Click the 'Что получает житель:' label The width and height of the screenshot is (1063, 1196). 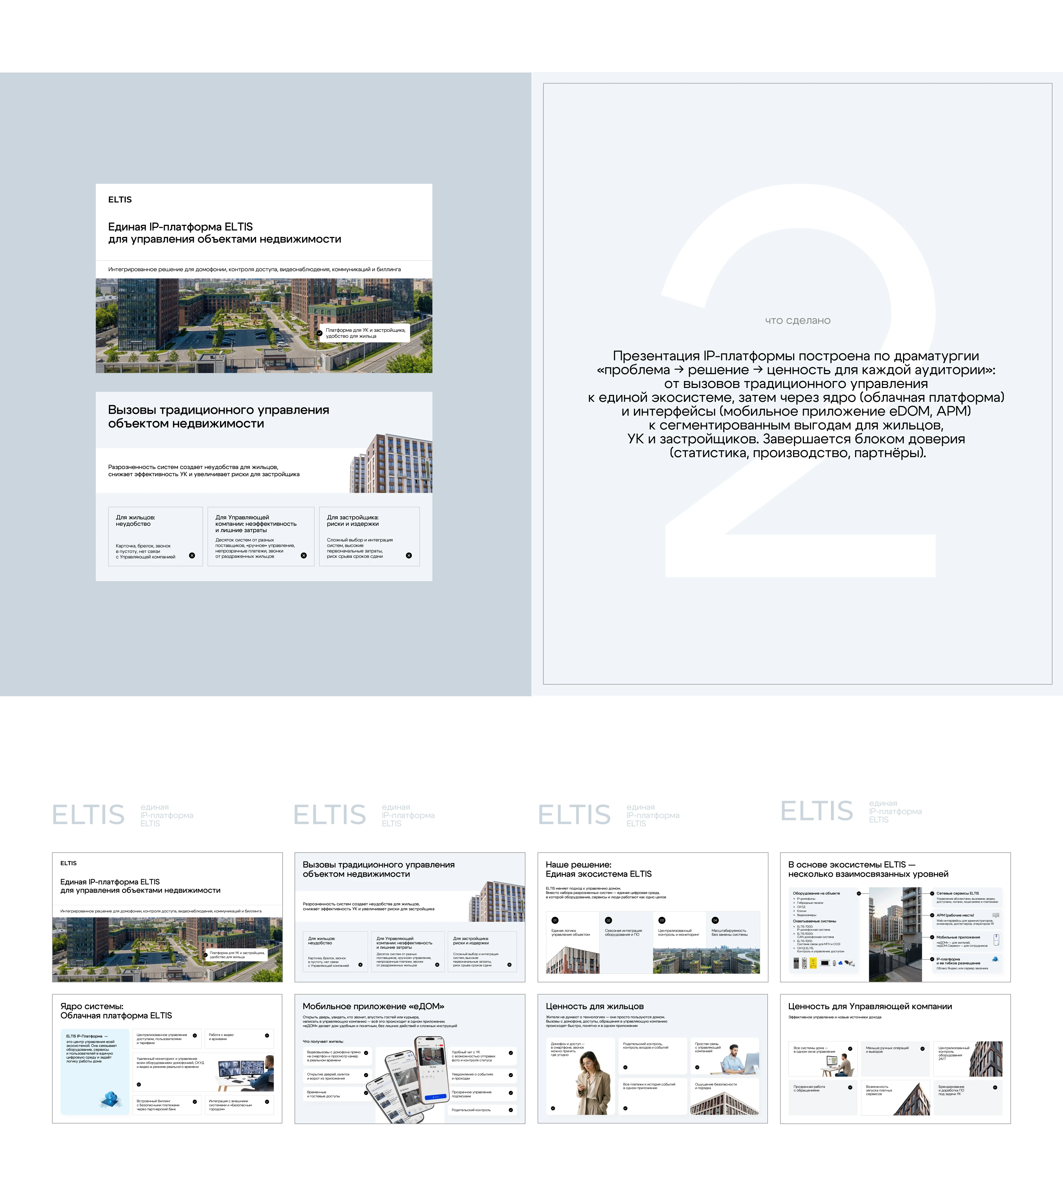(323, 1042)
